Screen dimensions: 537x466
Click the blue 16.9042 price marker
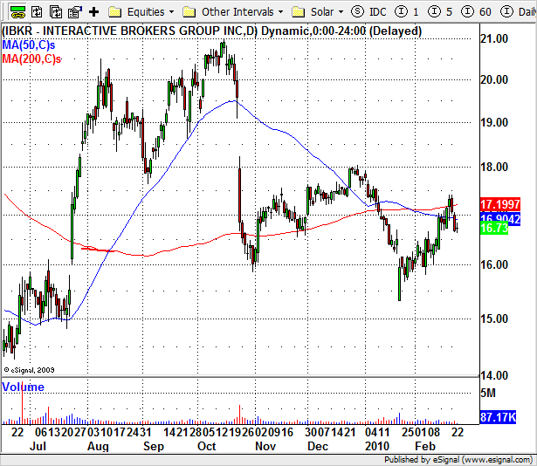click(500, 218)
